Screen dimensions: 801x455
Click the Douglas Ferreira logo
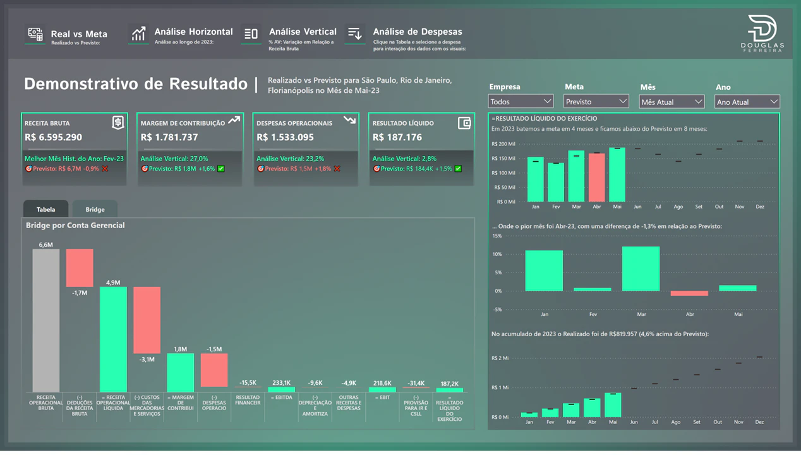coord(762,33)
